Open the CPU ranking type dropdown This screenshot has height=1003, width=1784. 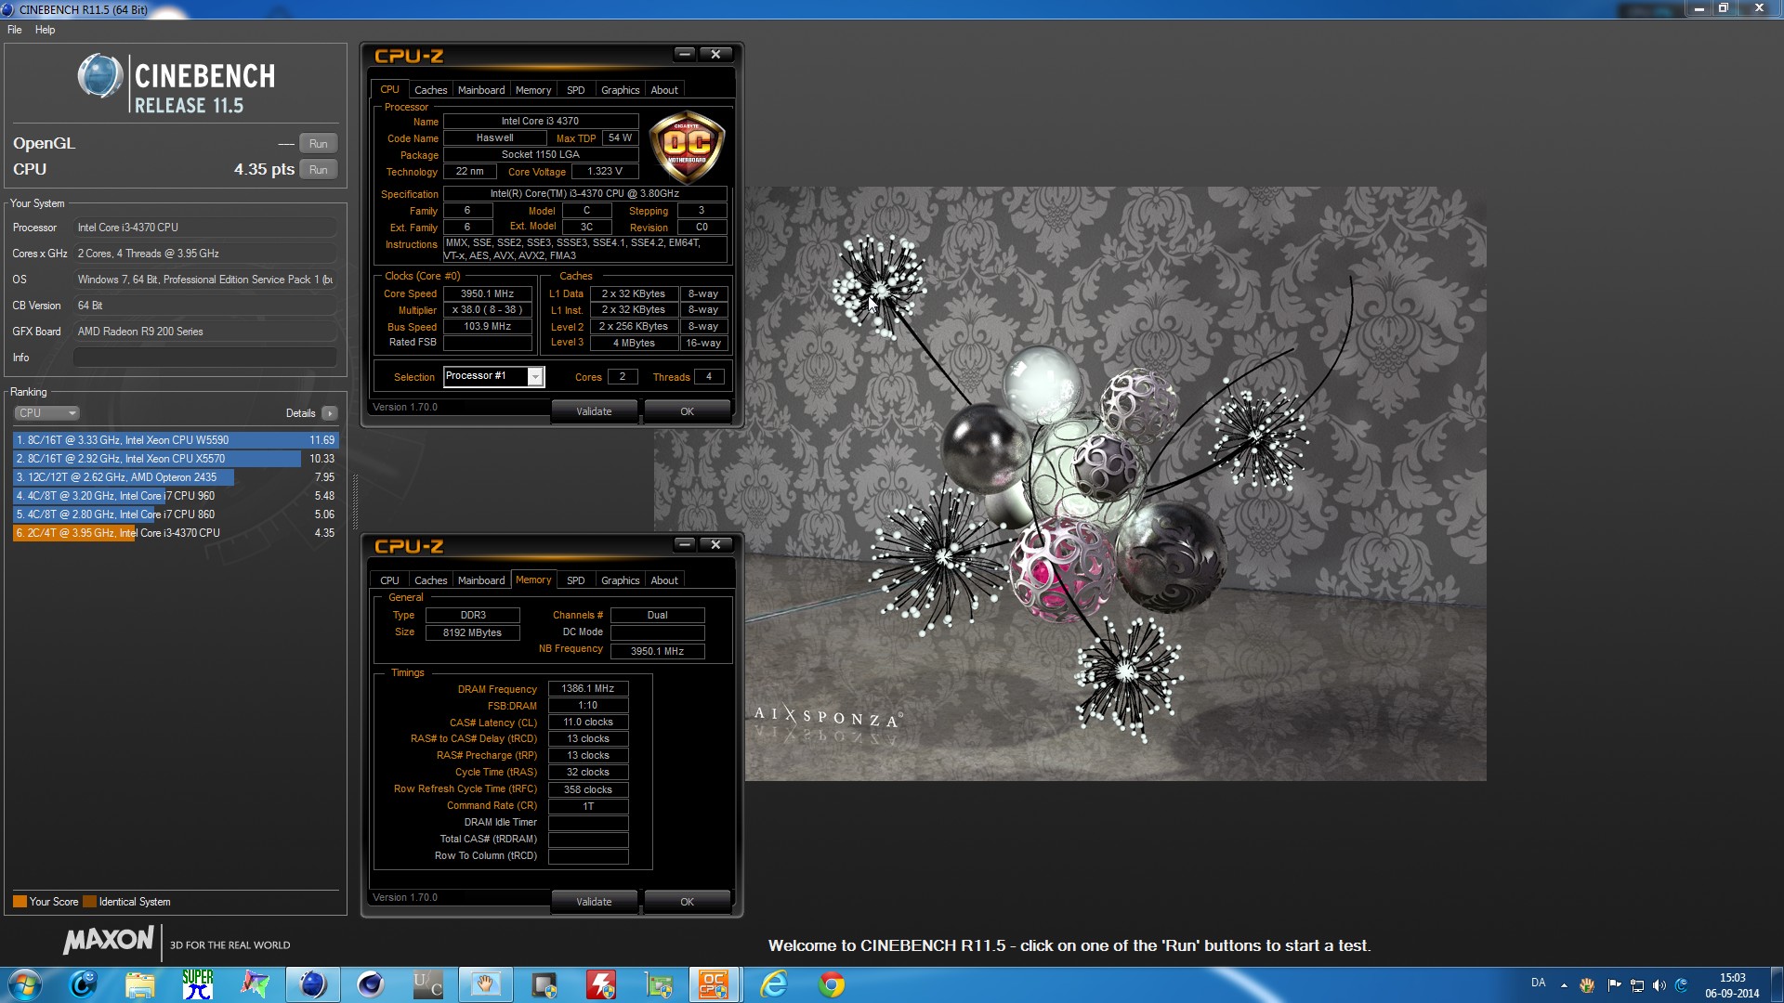pos(46,413)
